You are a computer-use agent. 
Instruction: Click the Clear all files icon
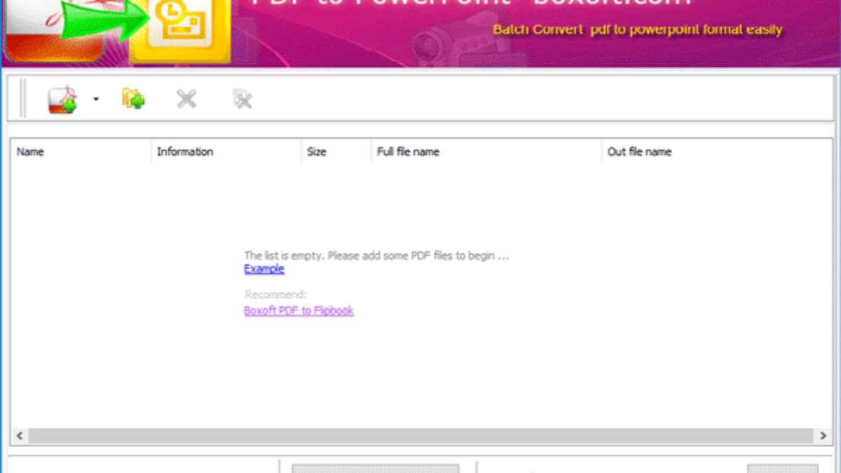(x=242, y=100)
